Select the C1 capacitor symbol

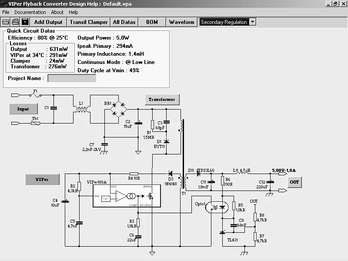click(x=54, y=108)
